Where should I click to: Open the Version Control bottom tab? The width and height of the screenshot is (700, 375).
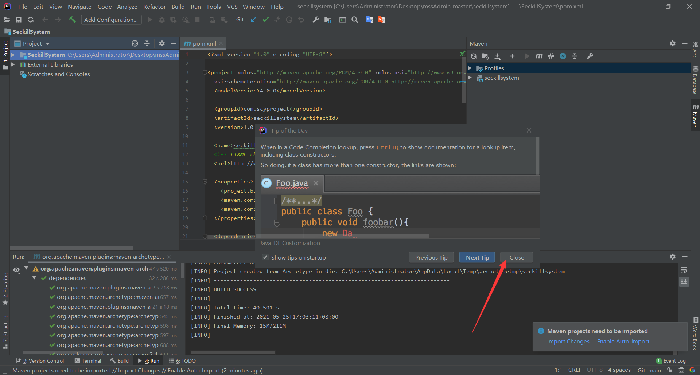[x=40, y=361]
